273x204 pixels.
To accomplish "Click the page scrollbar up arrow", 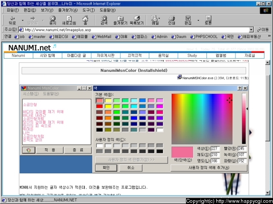I will (268, 62).
